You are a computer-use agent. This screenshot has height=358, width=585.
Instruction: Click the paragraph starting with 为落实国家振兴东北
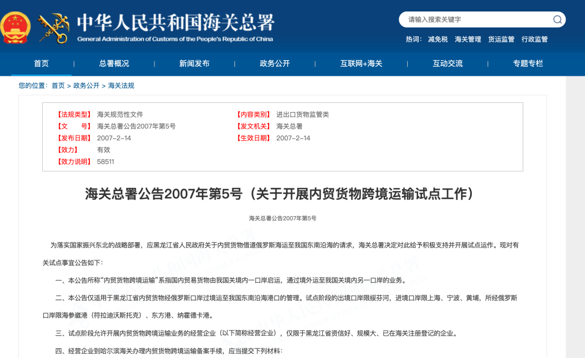[281, 254]
